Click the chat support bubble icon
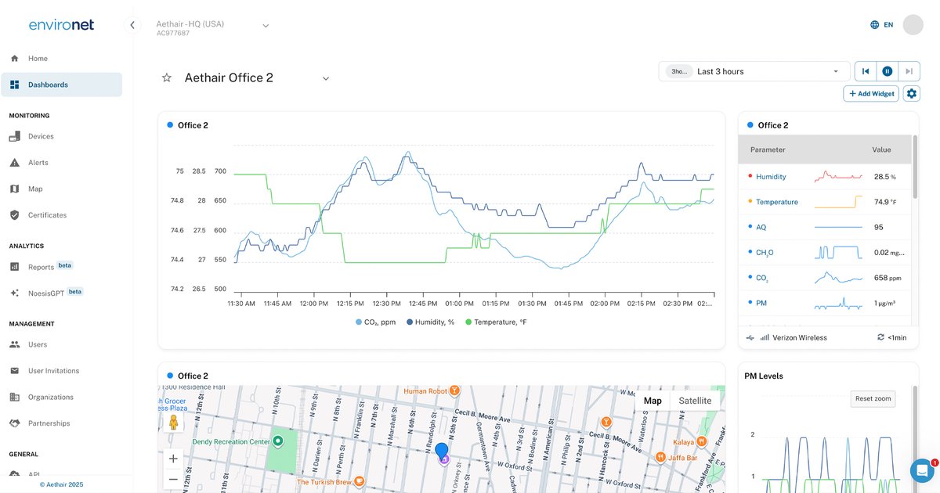 [922, 470]
